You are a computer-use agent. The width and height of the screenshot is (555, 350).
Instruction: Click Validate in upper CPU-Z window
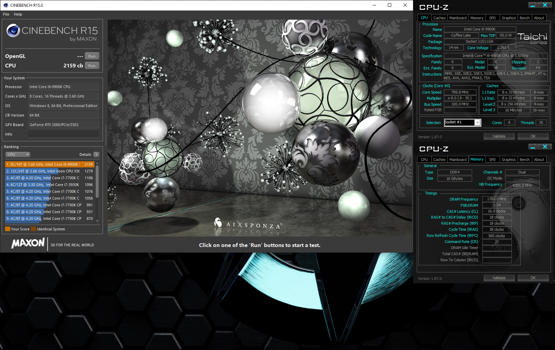pyautogui.click(x=499, y=136)
